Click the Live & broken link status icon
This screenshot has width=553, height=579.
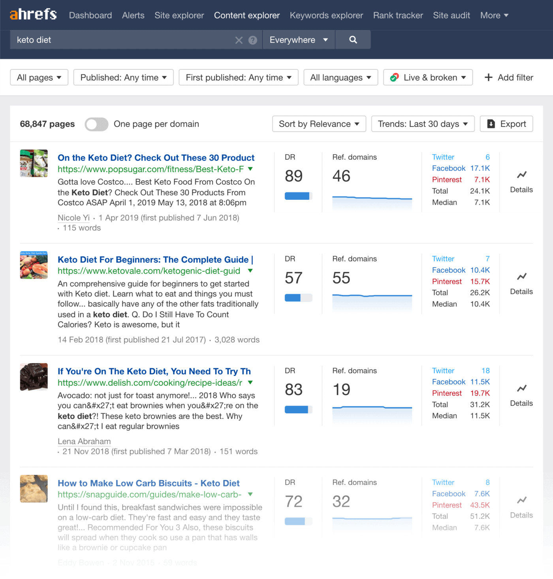394,78
